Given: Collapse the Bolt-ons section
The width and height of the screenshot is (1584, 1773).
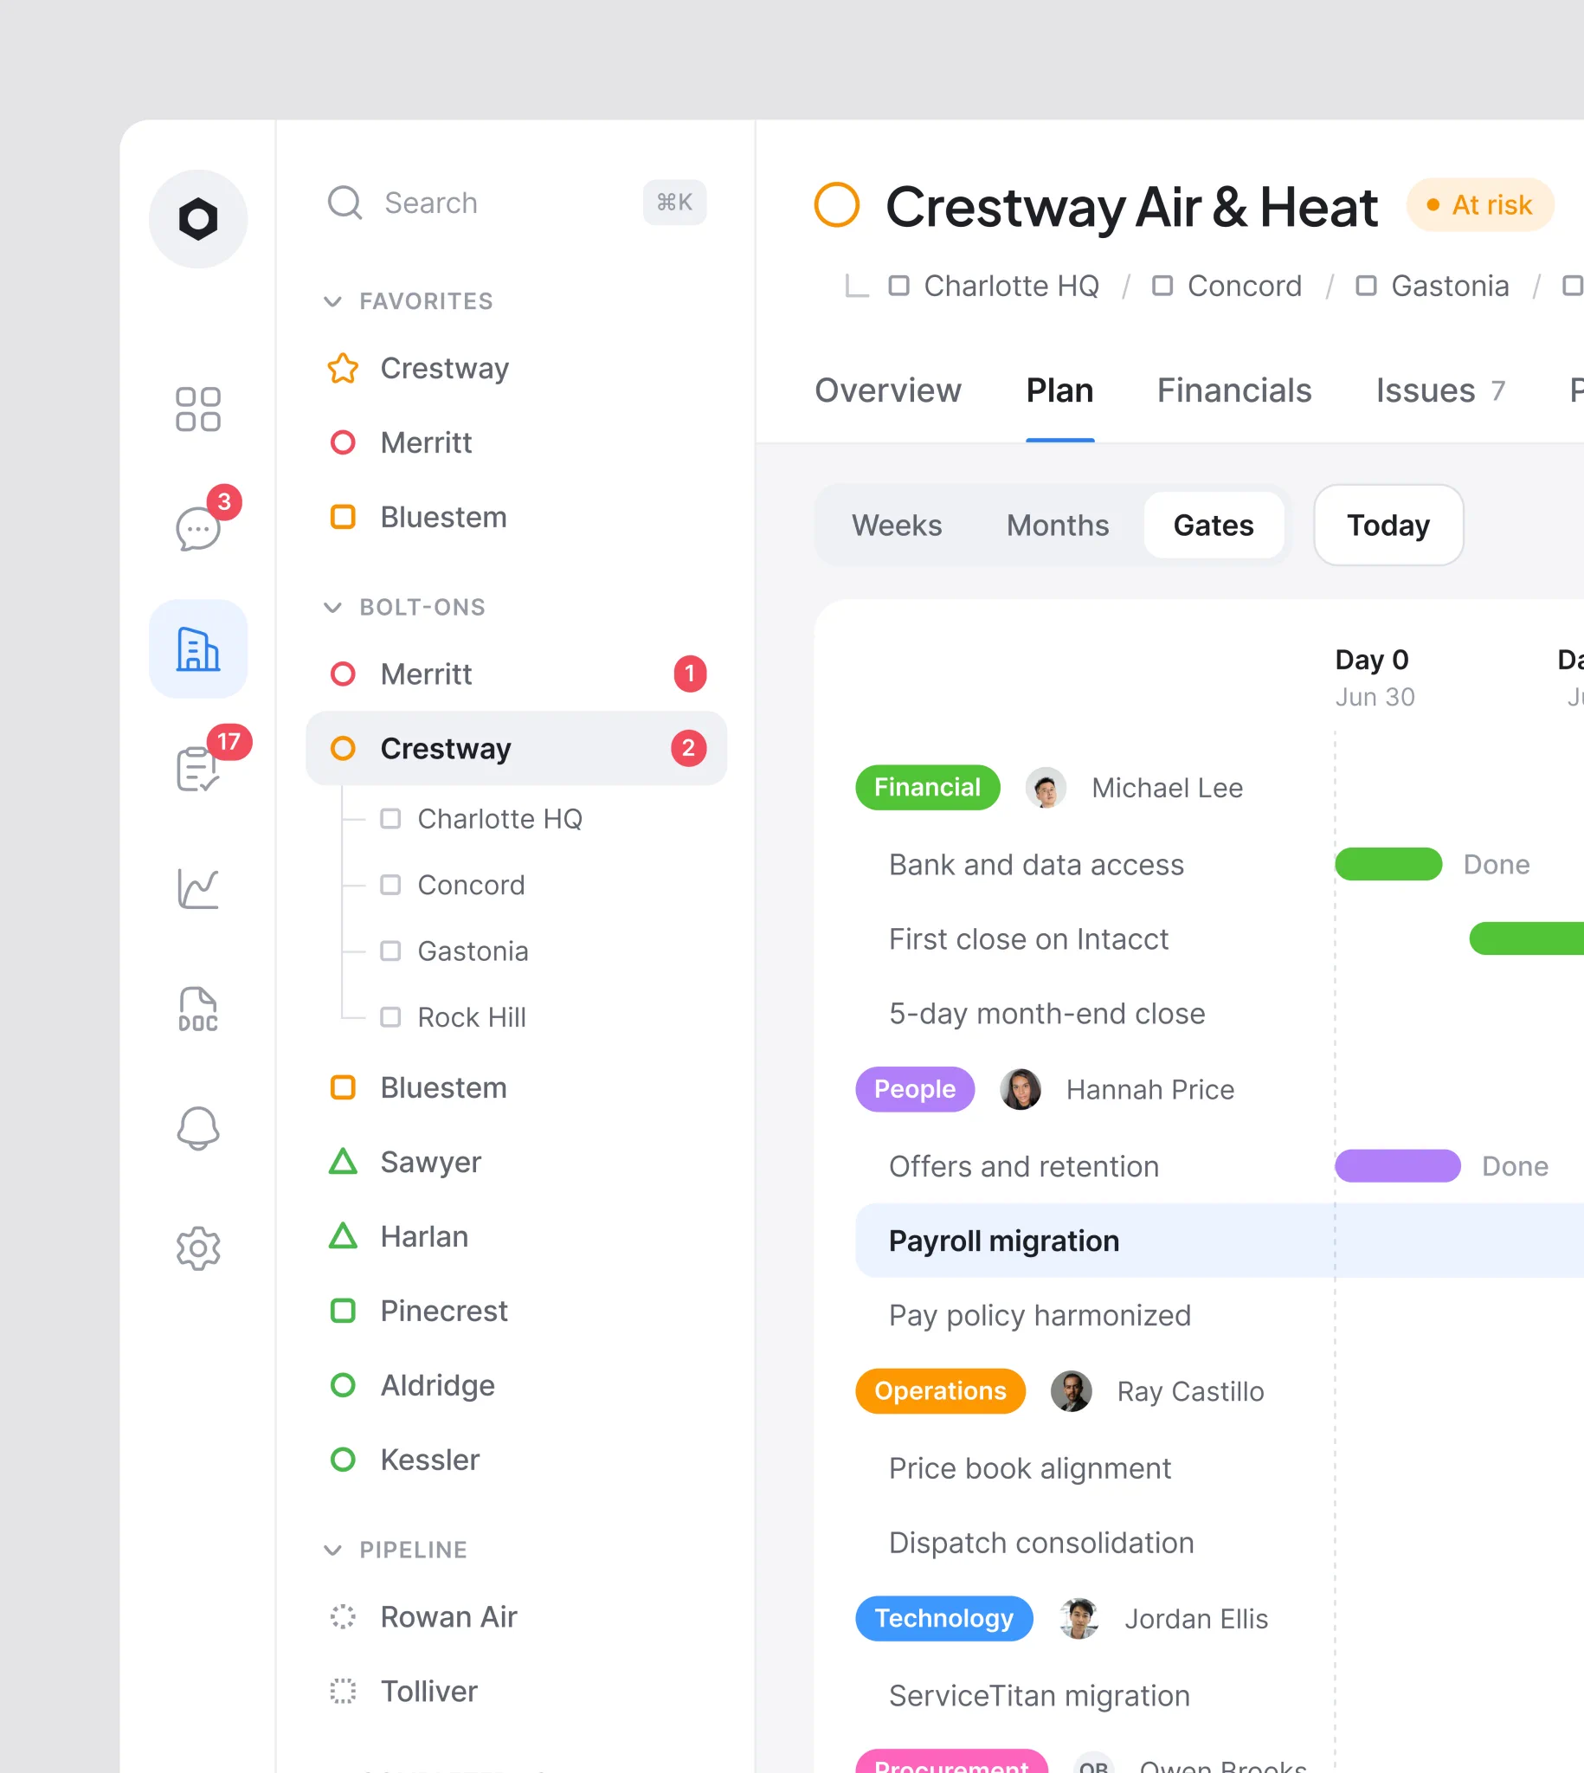Looking at the screenshot, I should [332, 608].
